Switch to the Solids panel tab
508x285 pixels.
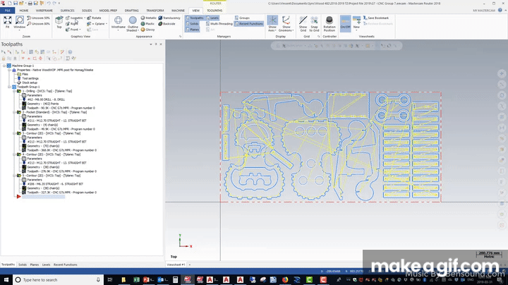point(23,265)
